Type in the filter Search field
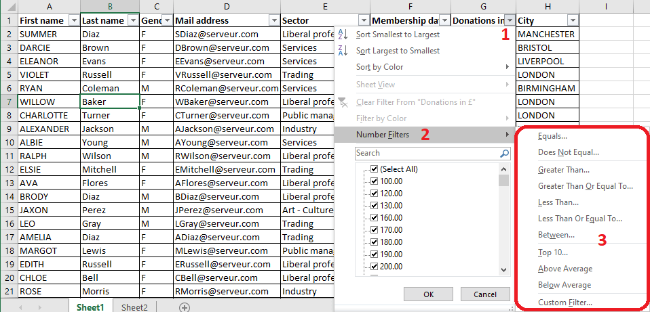This screenshot has height=312, width=650. (426, 154)
